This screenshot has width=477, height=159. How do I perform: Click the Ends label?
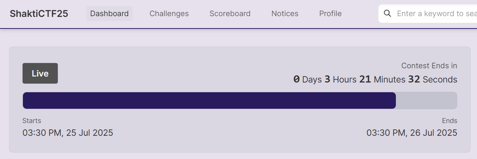point(450,121)
